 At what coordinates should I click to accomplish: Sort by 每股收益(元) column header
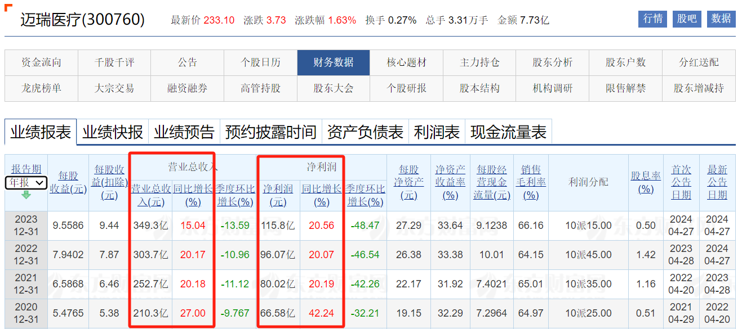click(x=68, y=182)
